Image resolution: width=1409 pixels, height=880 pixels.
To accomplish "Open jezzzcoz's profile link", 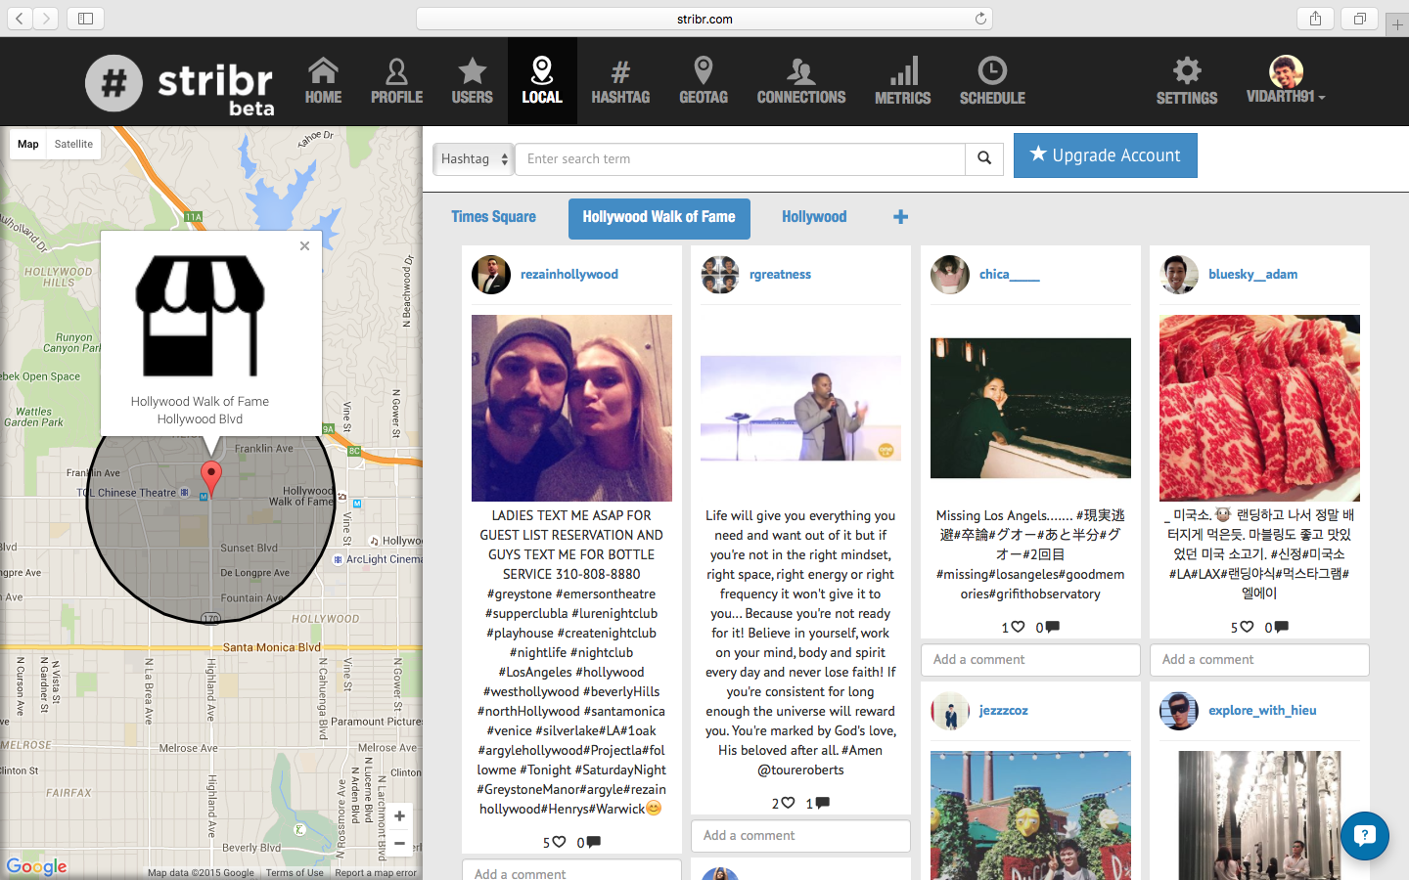I will click(1004, 711).
